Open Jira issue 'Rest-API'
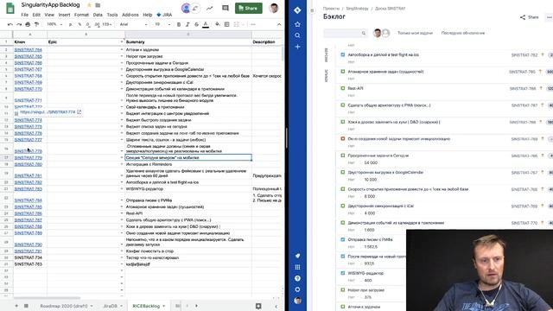This screenshot has width=553, height=311. (x=355, y=88)
